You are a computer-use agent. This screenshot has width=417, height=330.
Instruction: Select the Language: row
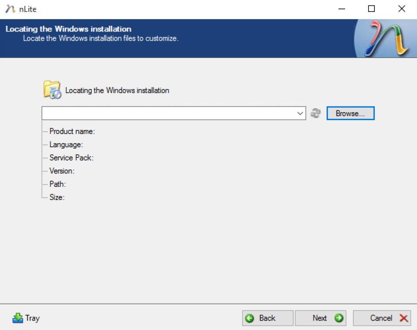coord(66,145)
